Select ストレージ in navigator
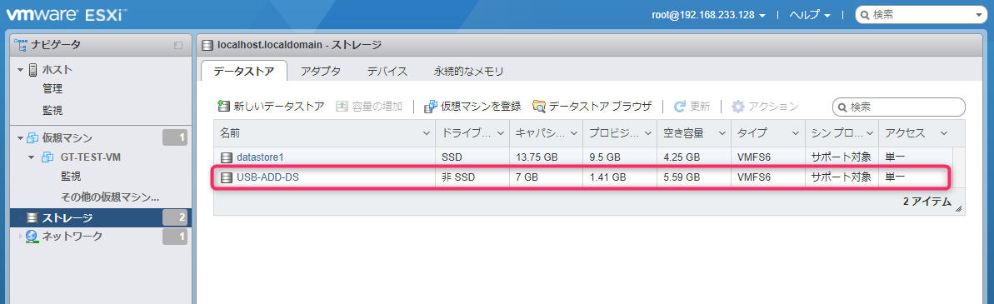 point(102,218)
